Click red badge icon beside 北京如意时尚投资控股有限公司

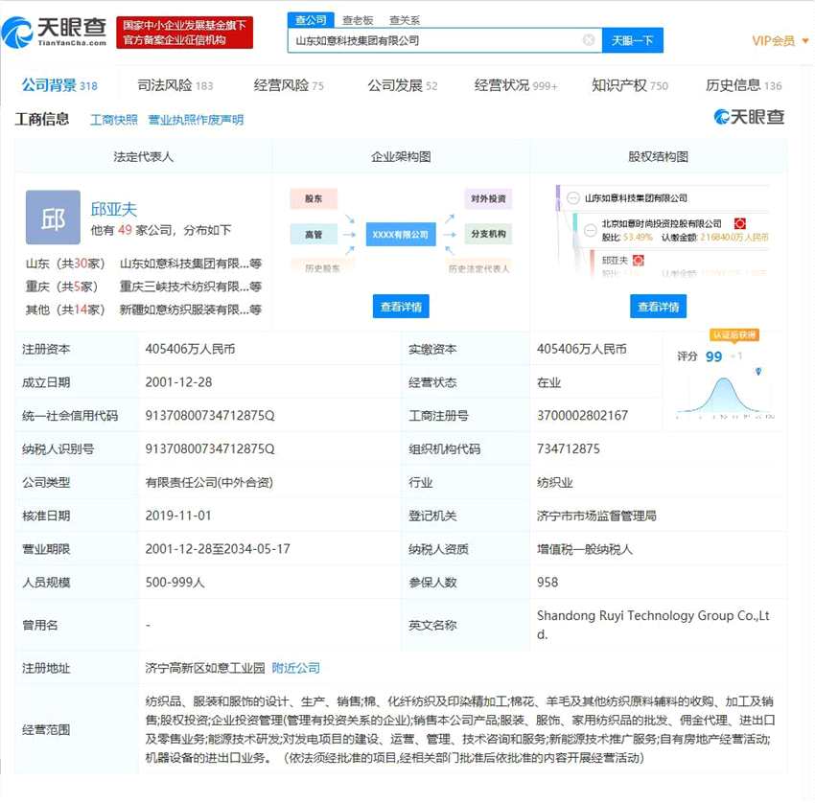click(739, 223)
